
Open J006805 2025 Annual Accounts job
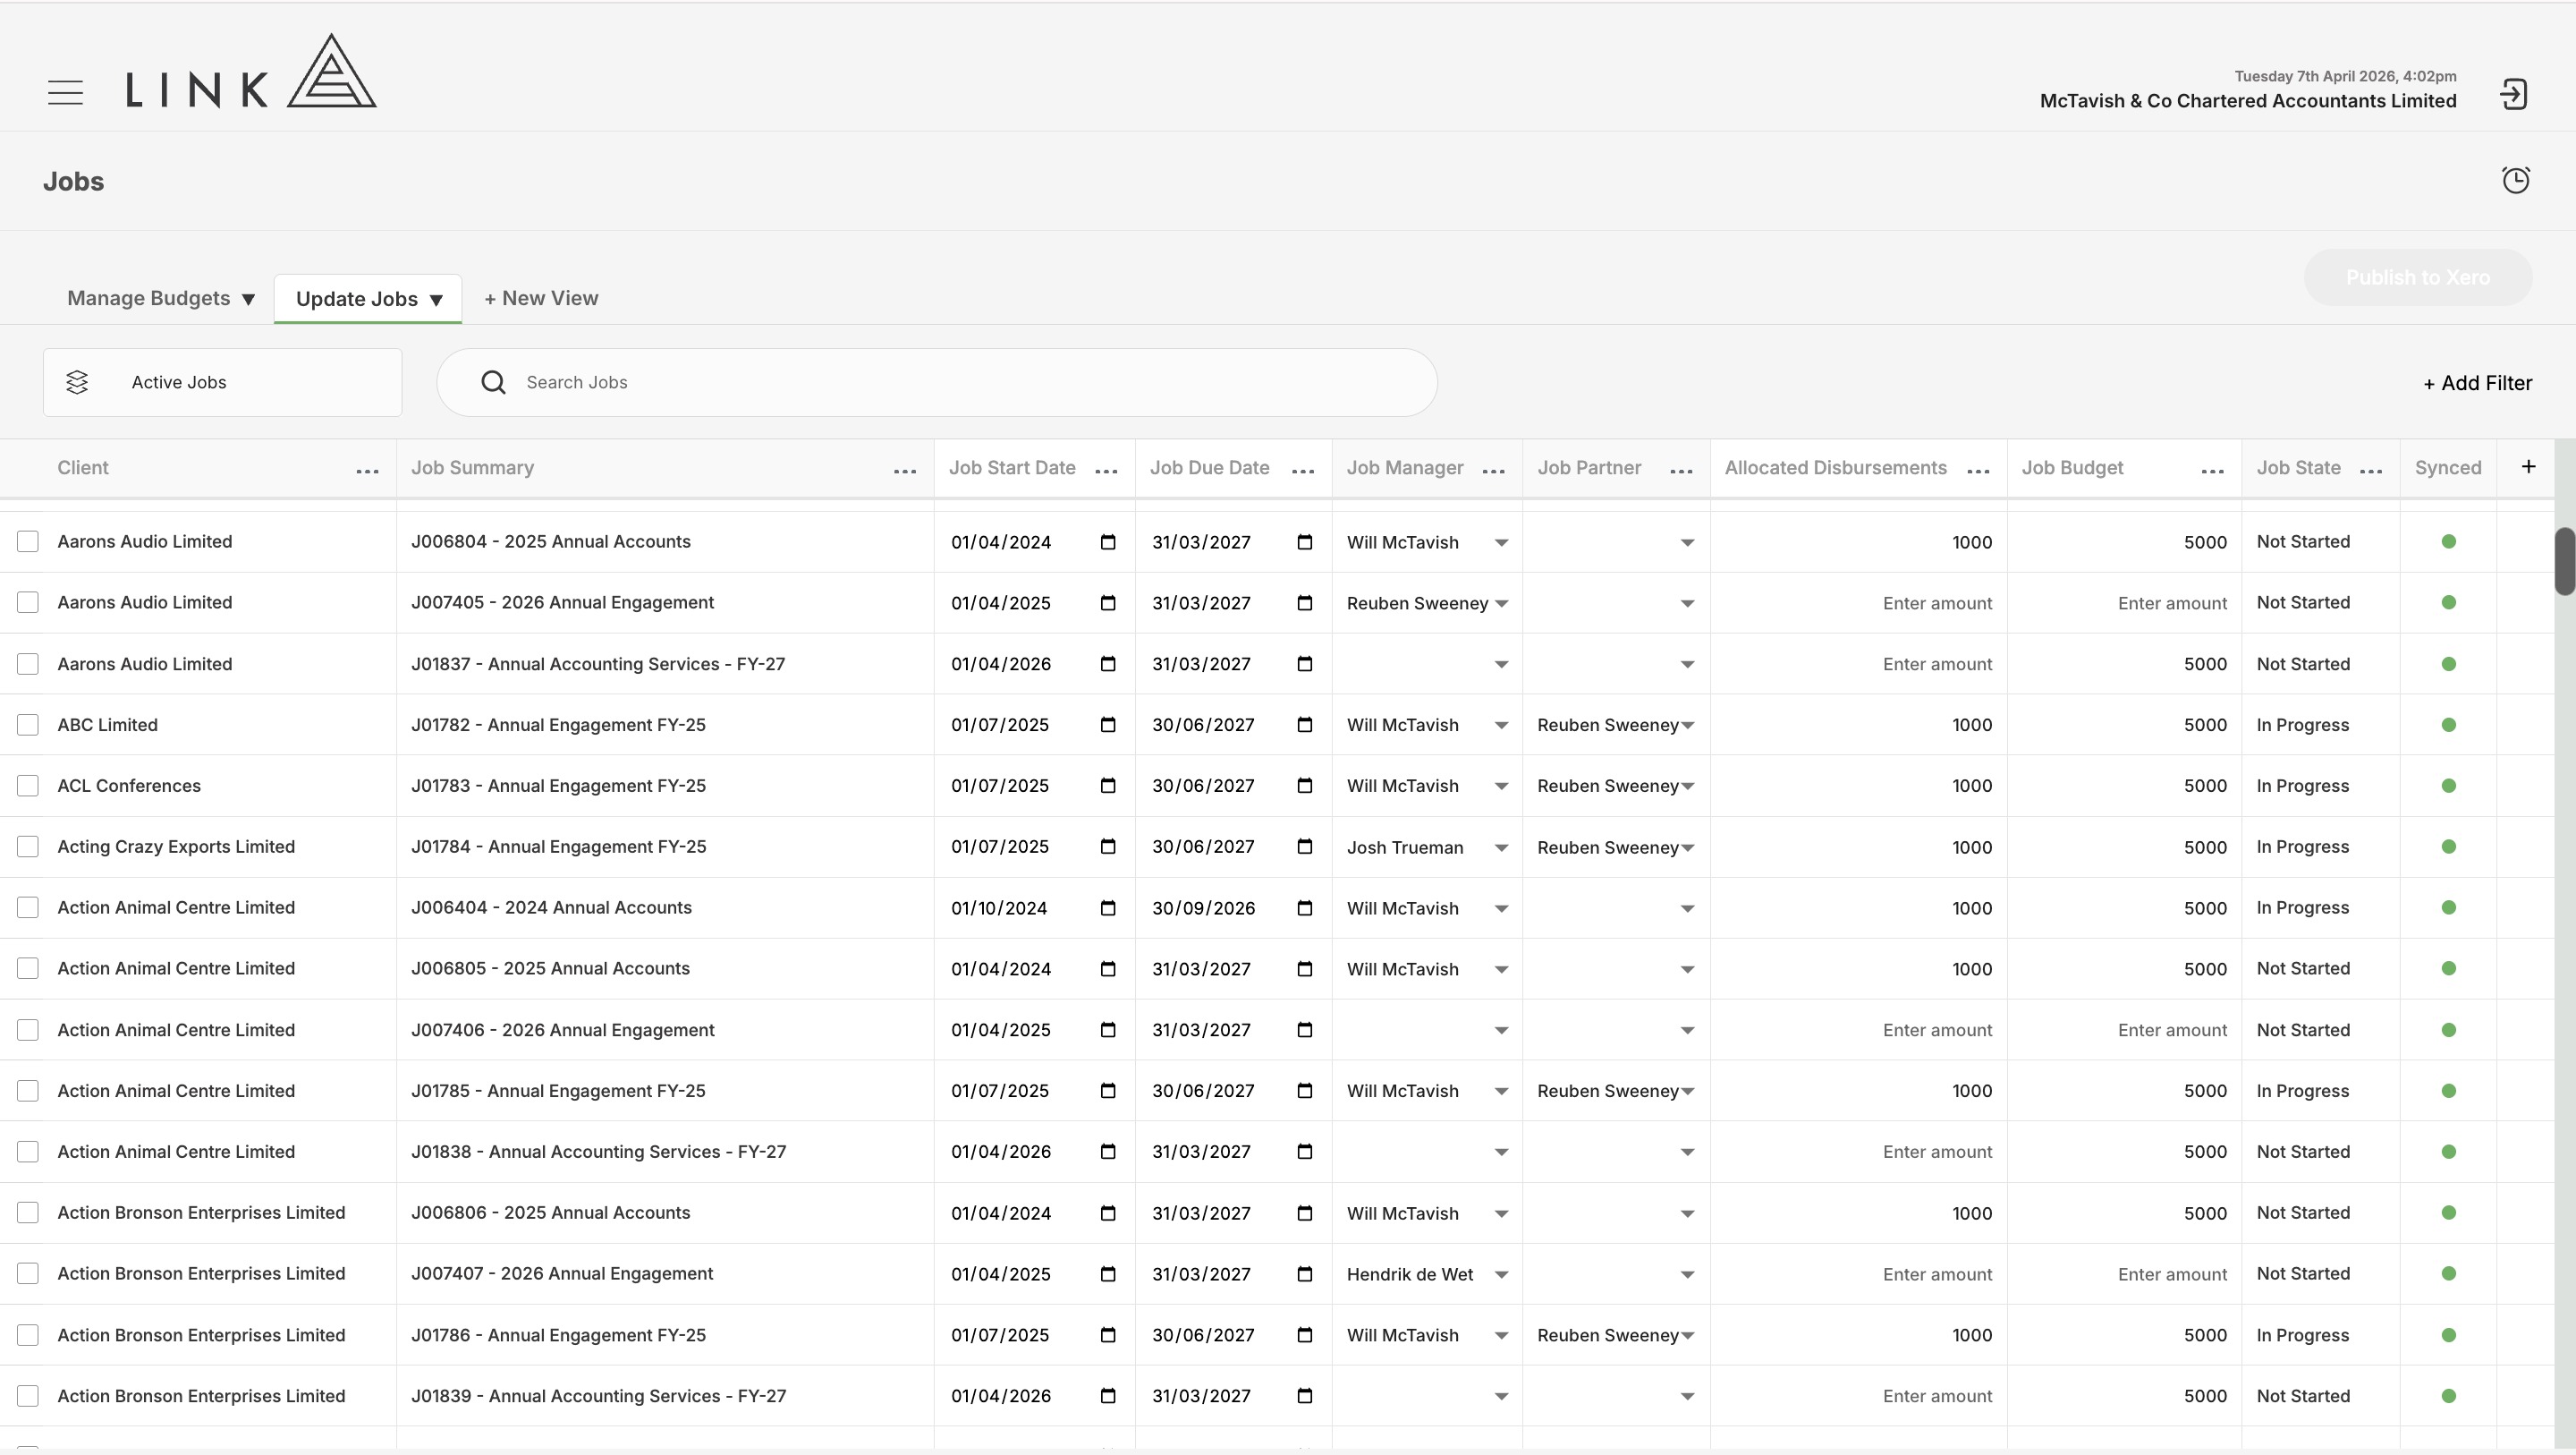point(550,969)
